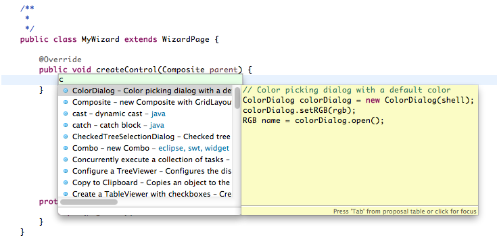Image resolution: width=497 pixels, height=250 pixels.
Task: Click the Configure a TreeViewer template icon
Action: tap(66, 171)
